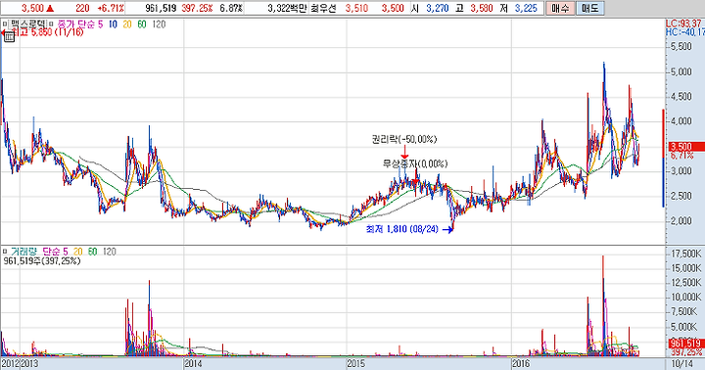This screenshot has width=705, height=370.
Task: Click the 최저 1,810 (08/24) low annotation
Action: pos(402,229)
